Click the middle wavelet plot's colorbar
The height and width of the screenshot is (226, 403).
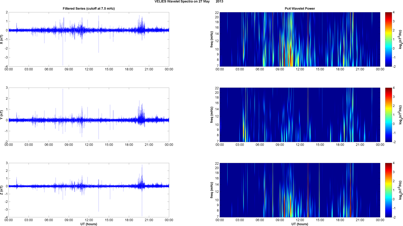point(388,115)
